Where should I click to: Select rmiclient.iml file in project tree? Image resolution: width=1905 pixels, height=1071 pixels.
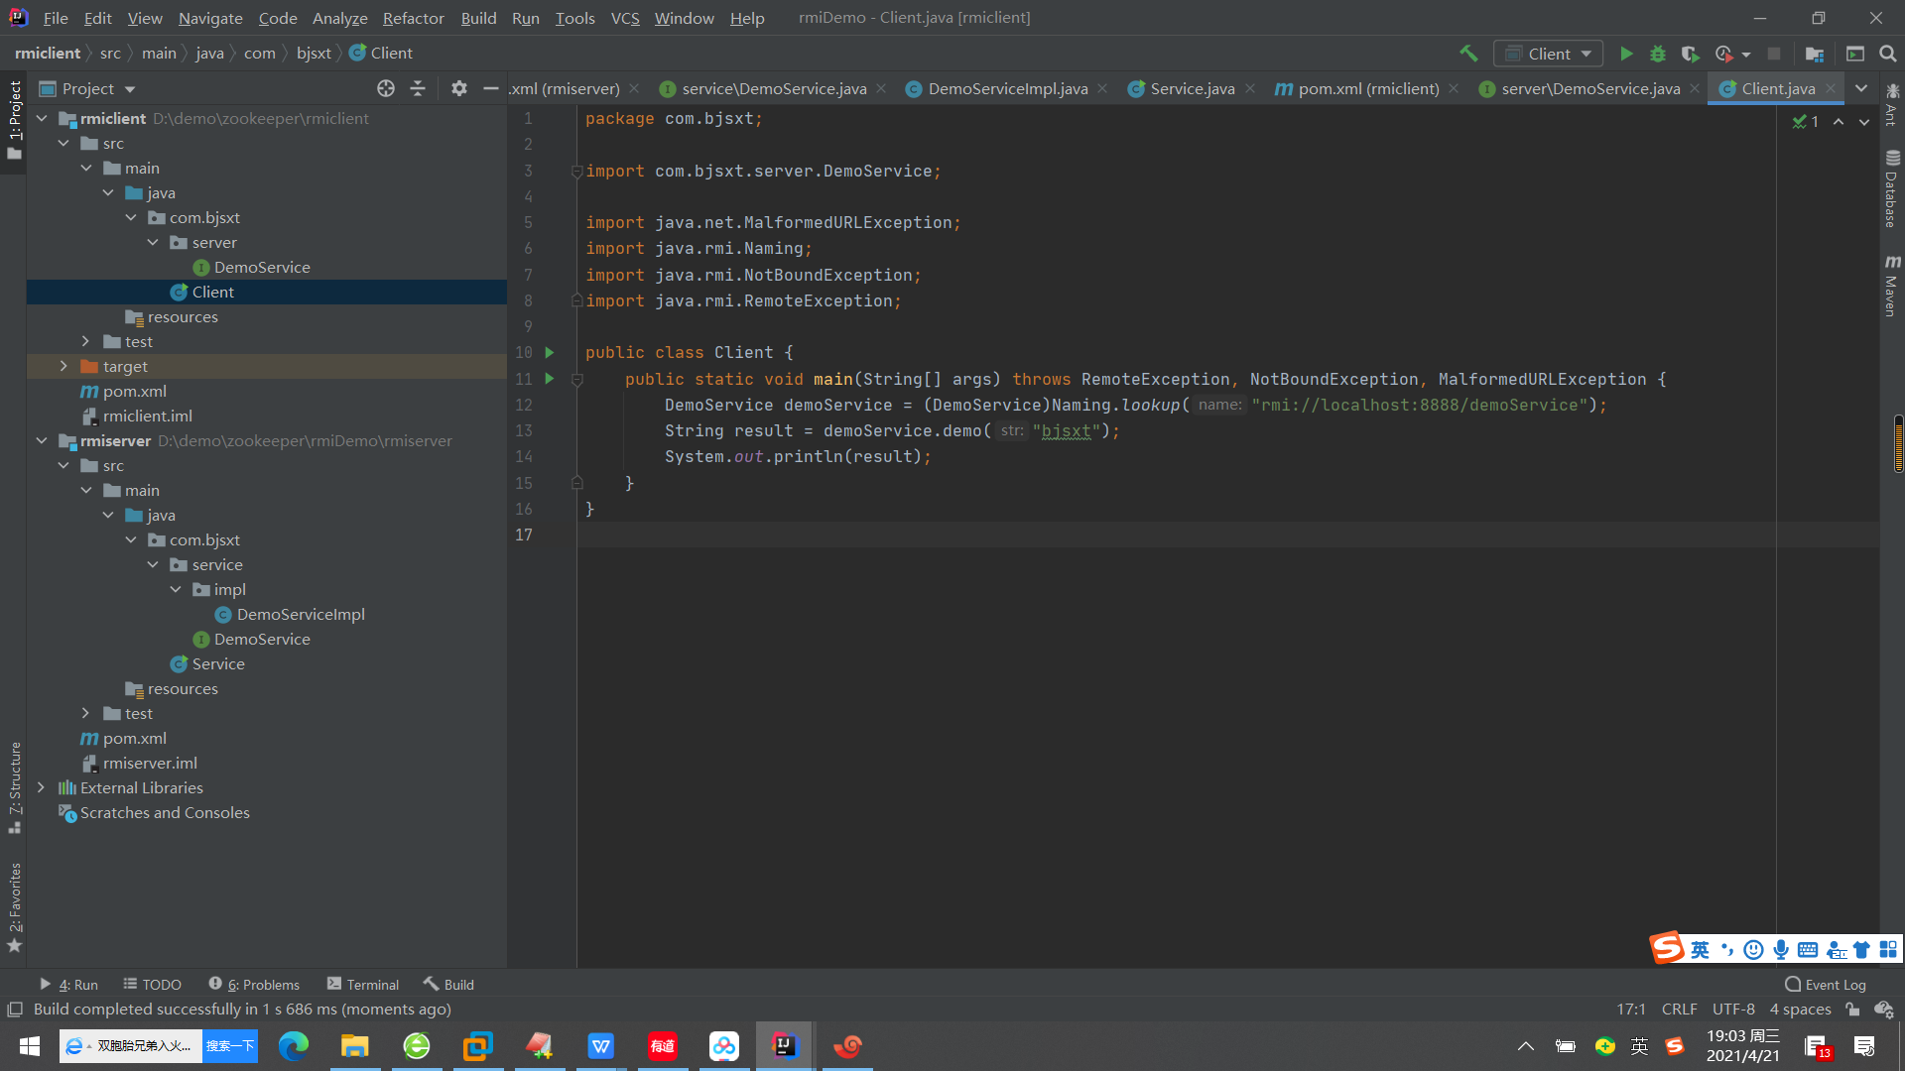coord(148,416)
